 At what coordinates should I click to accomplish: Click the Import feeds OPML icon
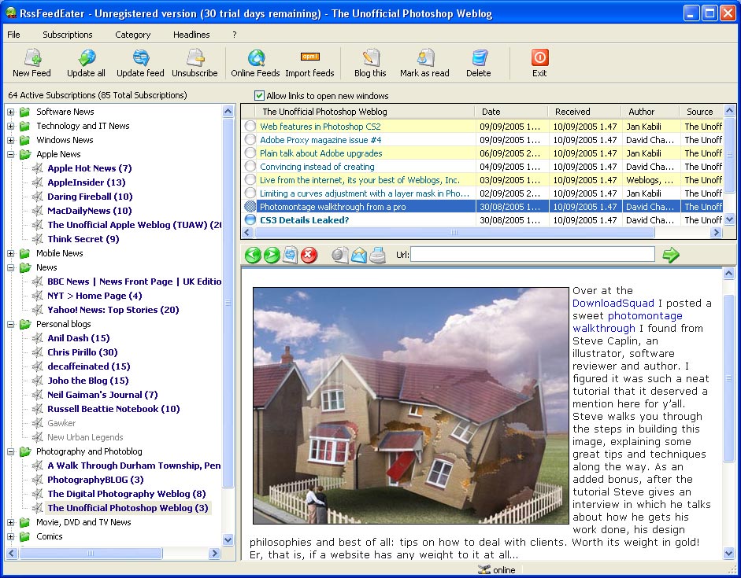pyautogui.click(x=310, y=57)
